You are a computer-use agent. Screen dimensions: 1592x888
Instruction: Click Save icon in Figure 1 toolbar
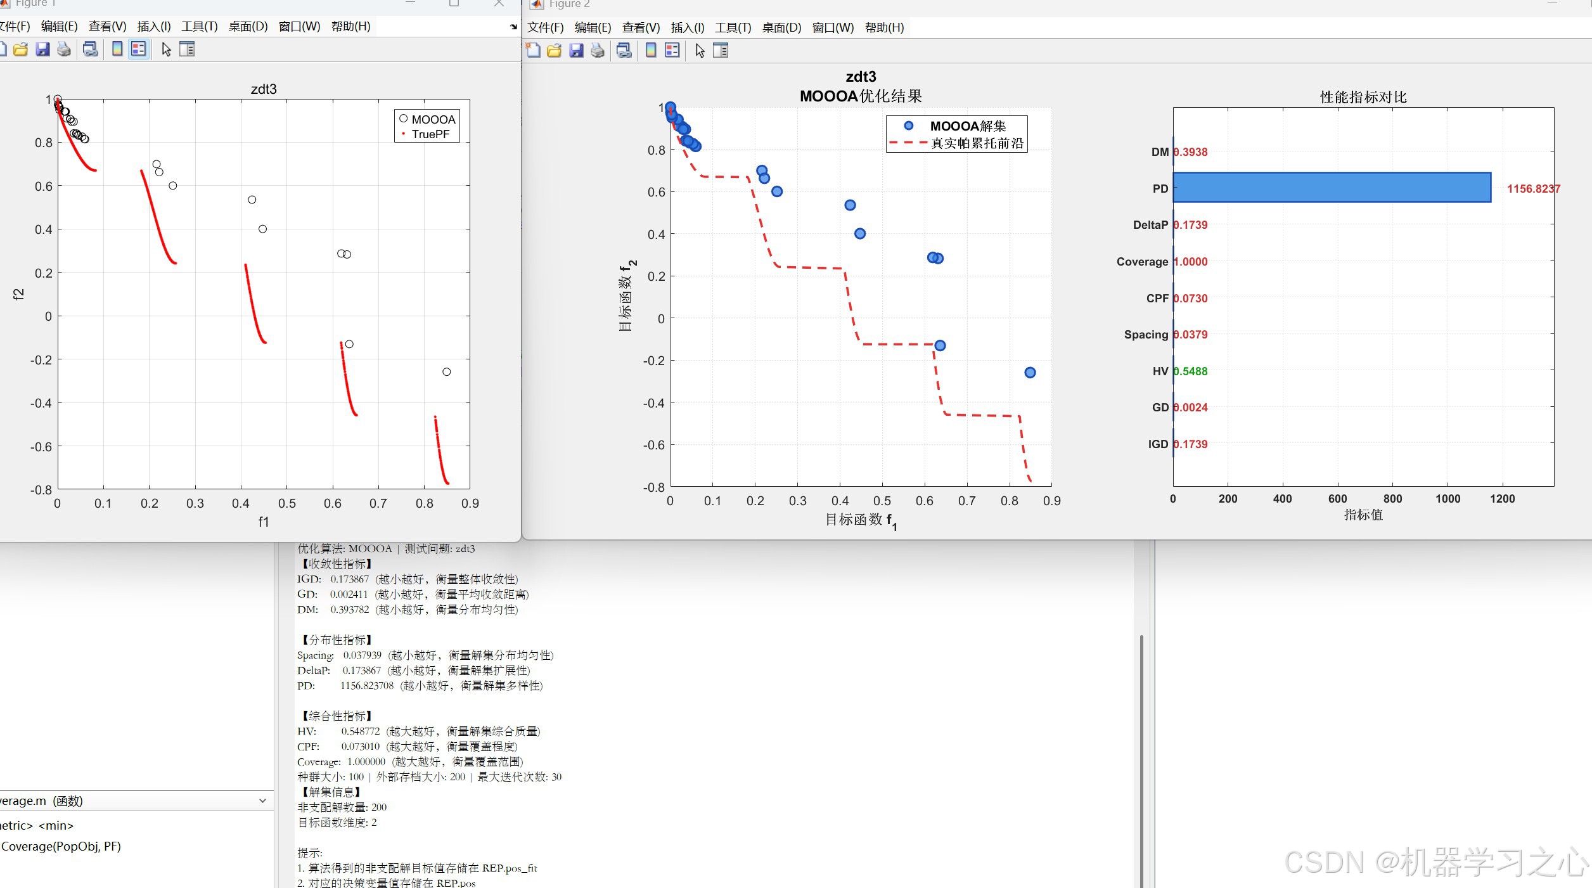42,49
